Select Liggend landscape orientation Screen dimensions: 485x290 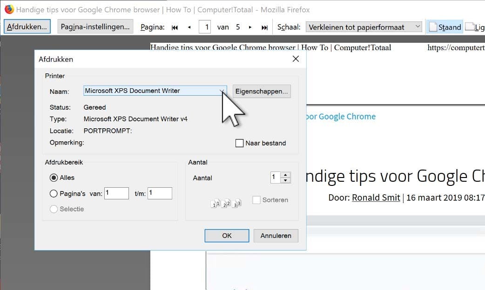(x=475, y=27)
